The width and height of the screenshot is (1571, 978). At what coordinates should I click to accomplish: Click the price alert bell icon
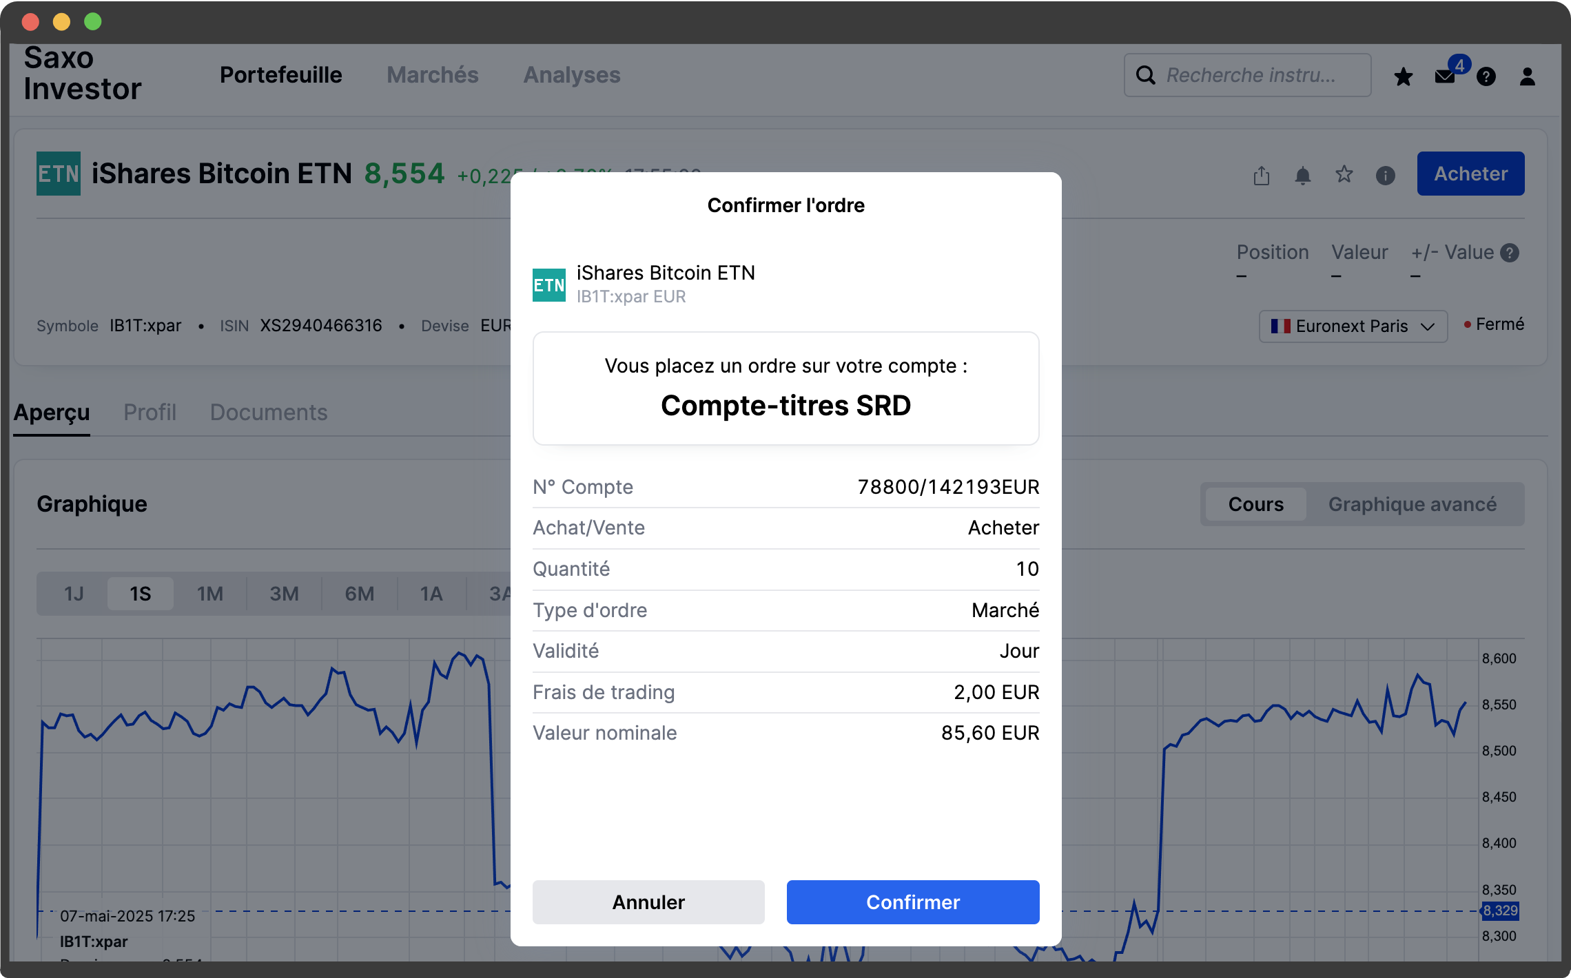1302,176
